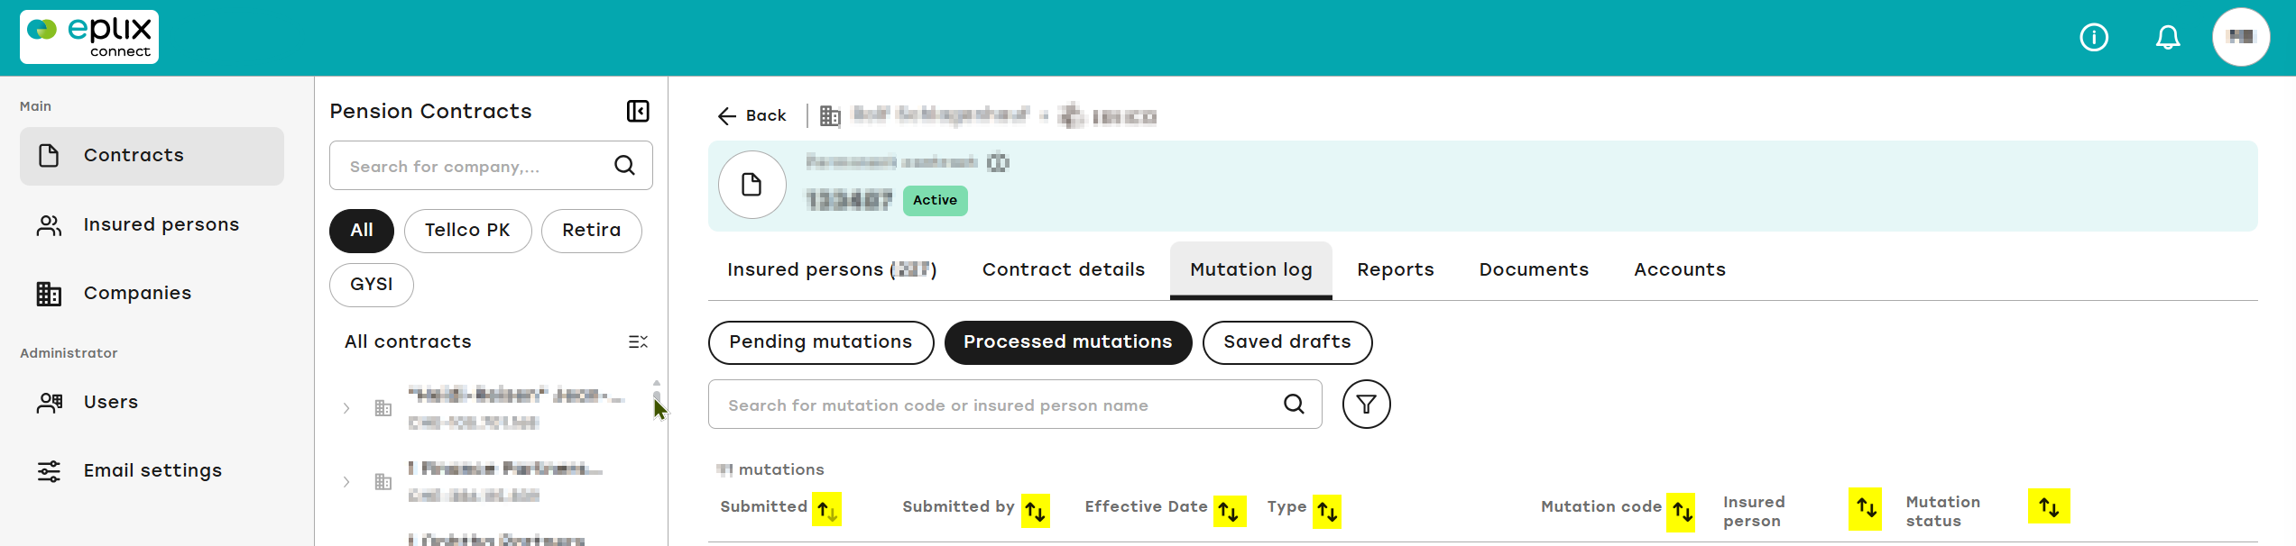Open the notifications bell

coord(2168,38)
